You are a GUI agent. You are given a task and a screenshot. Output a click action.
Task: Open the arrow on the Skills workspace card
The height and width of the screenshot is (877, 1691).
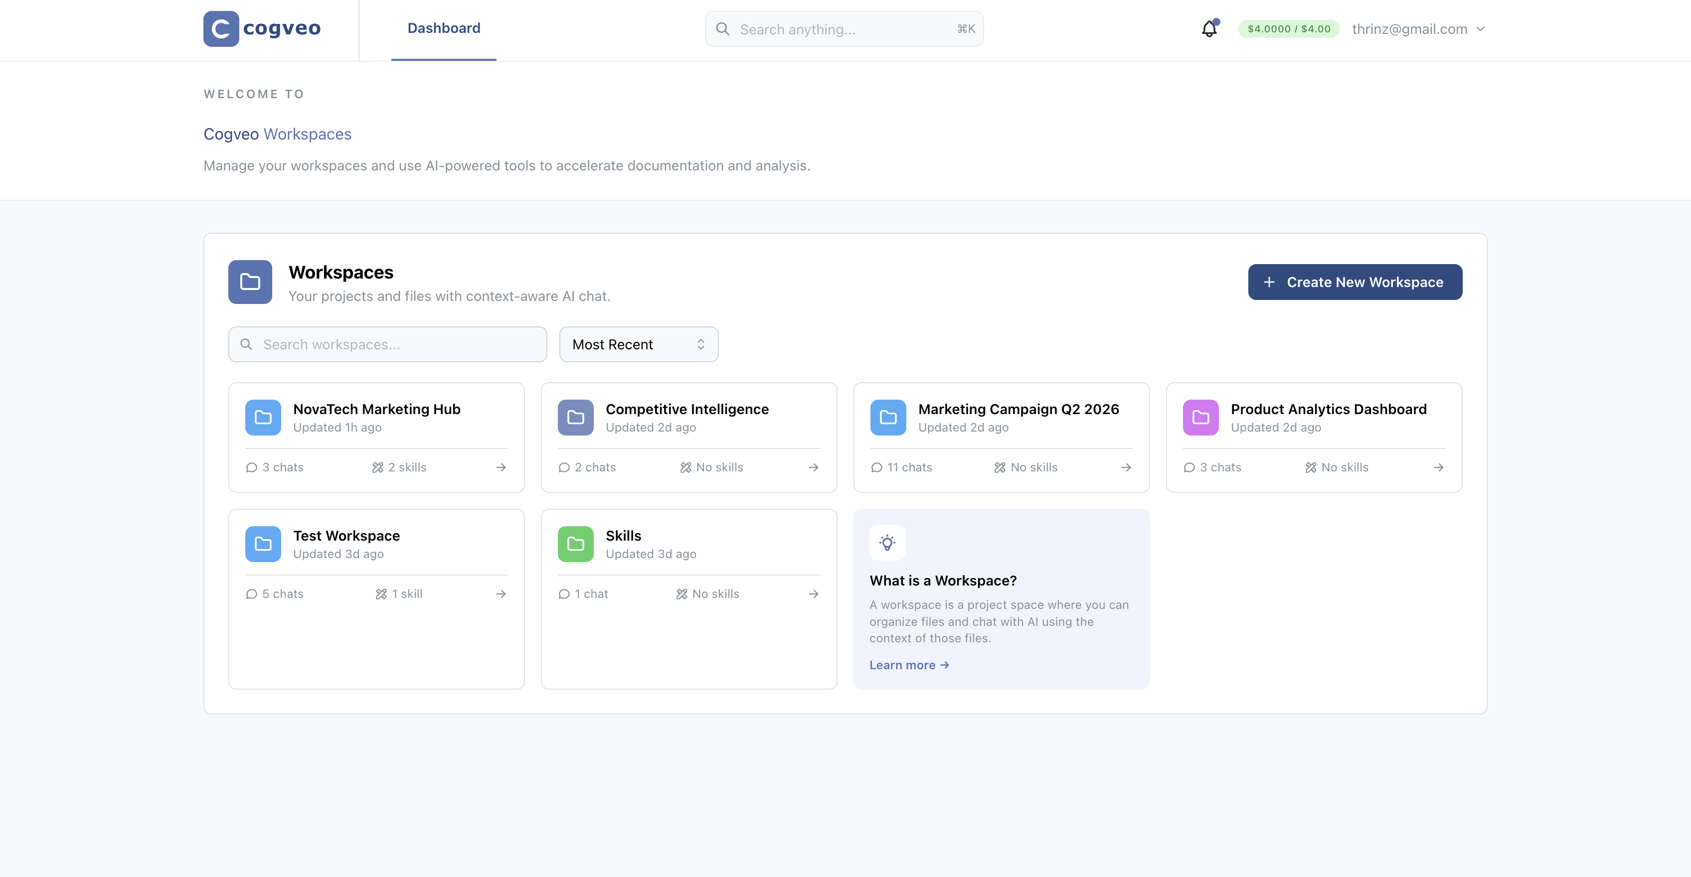pos(813,593)
